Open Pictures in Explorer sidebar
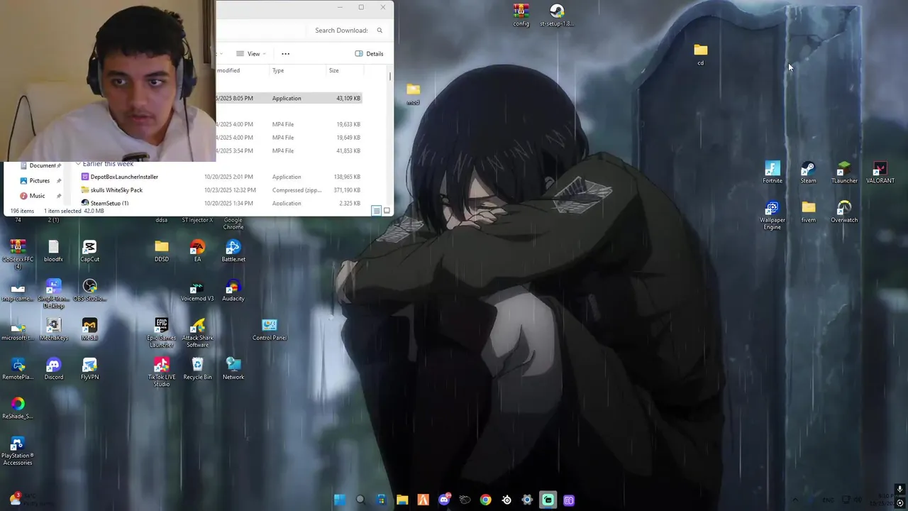Image resolution: width=908 pixels, height=511 pixels. pos(40,180)
